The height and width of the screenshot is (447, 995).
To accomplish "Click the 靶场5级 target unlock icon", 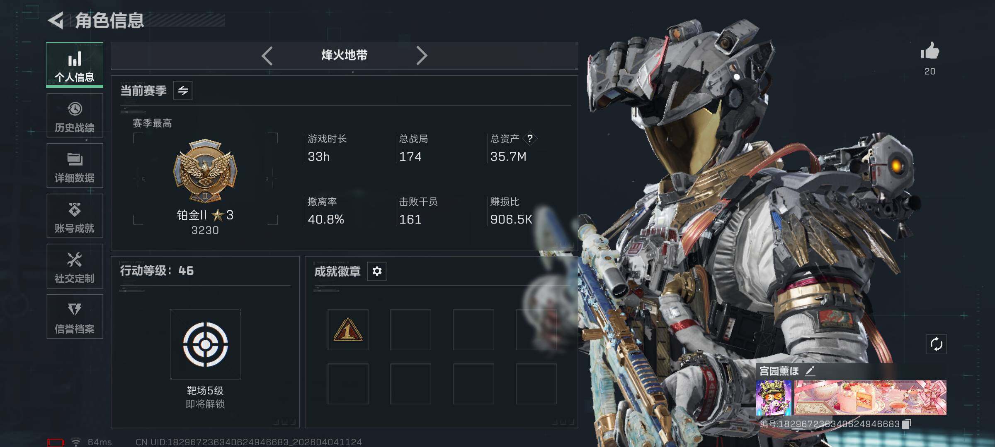I will pos(205,344).
